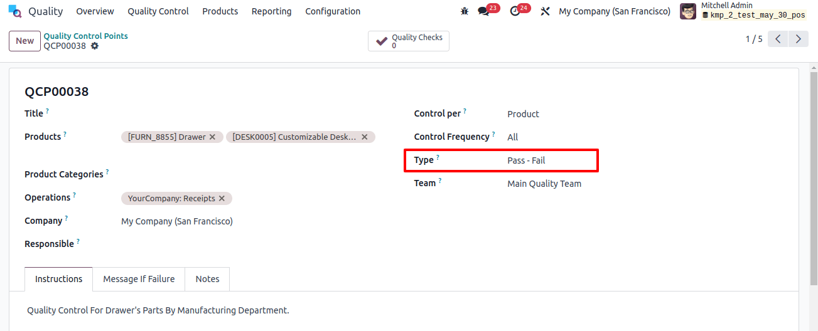Show the Responsible field help tooltip
The width and height of the screenshot is (818, 331).
tap(78, 241)
